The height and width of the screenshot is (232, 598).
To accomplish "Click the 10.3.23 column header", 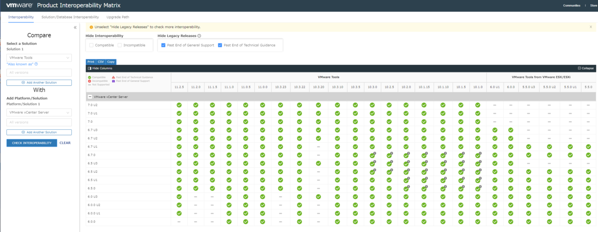I will point(281,87).
